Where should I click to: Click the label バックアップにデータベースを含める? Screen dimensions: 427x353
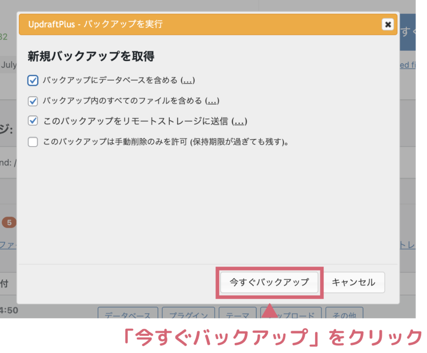(x=110, y=81)
